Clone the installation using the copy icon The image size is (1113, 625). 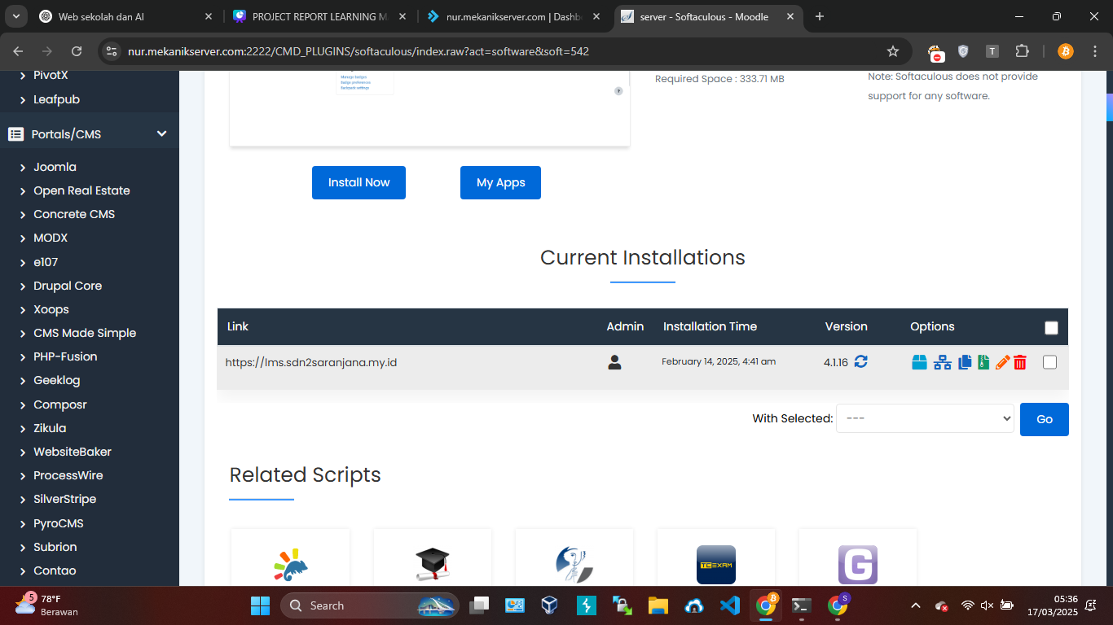point(965,362)
